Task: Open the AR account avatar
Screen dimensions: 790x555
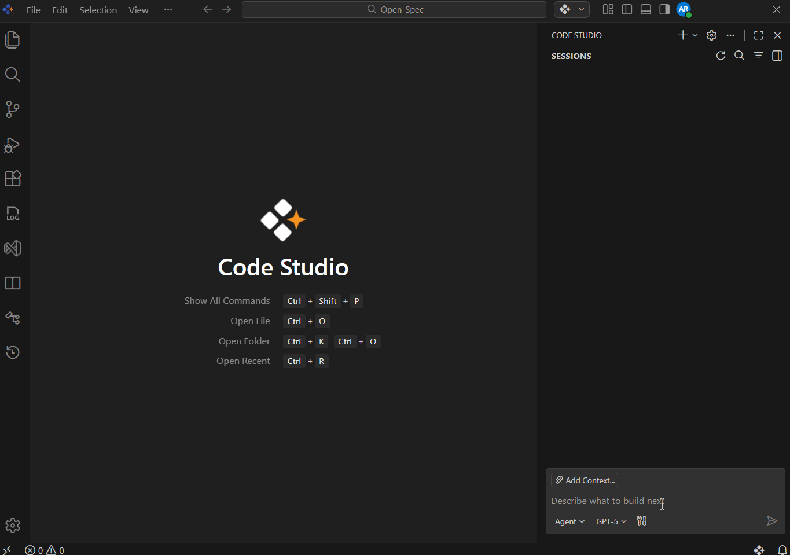Action: 684,9
